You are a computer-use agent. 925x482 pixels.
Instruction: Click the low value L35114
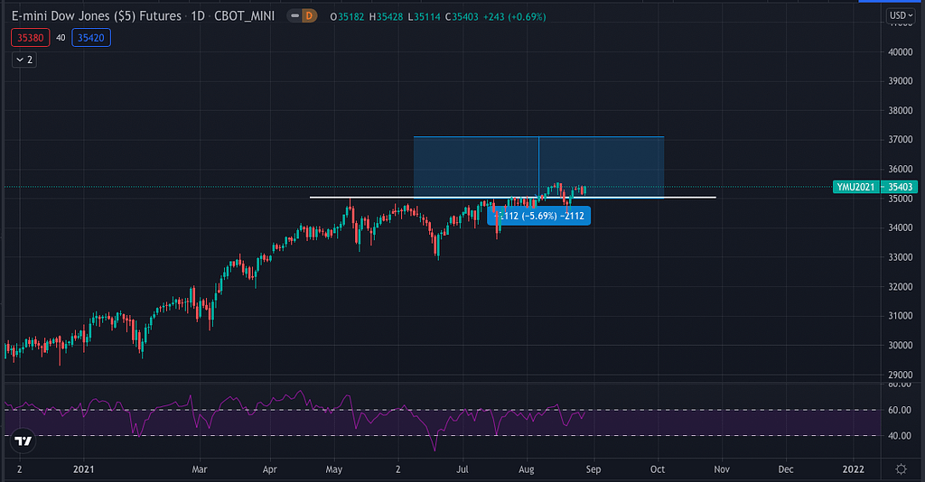click(x=425, y=16)
